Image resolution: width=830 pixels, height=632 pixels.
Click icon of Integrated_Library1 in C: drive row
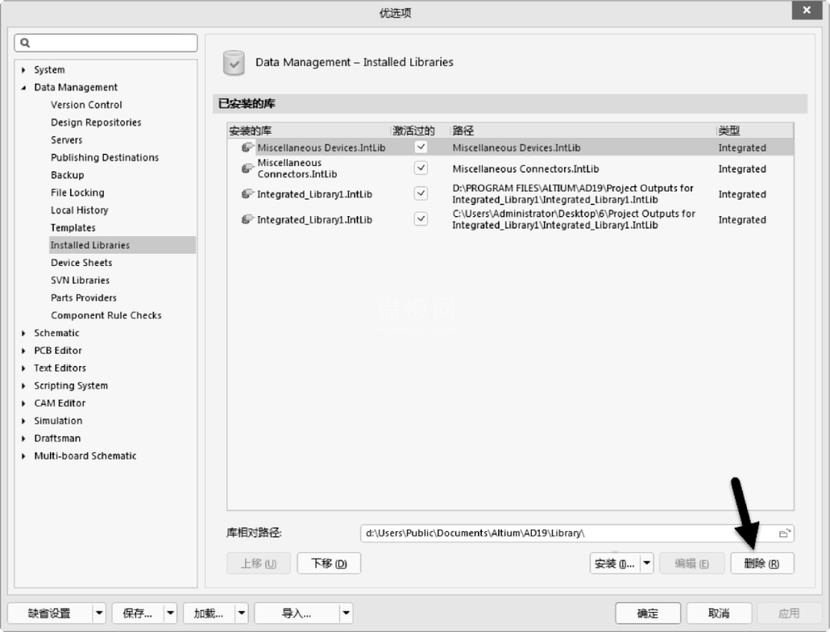point(247,220)
